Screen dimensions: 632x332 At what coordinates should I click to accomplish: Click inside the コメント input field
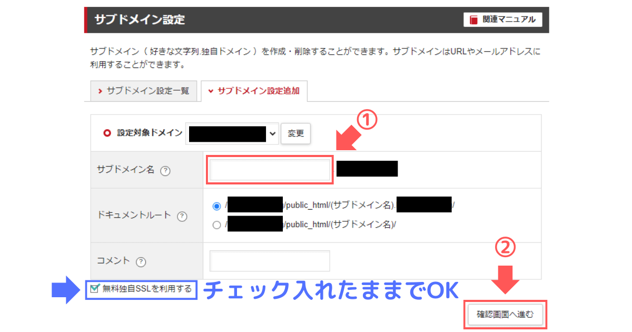[269, 260]
